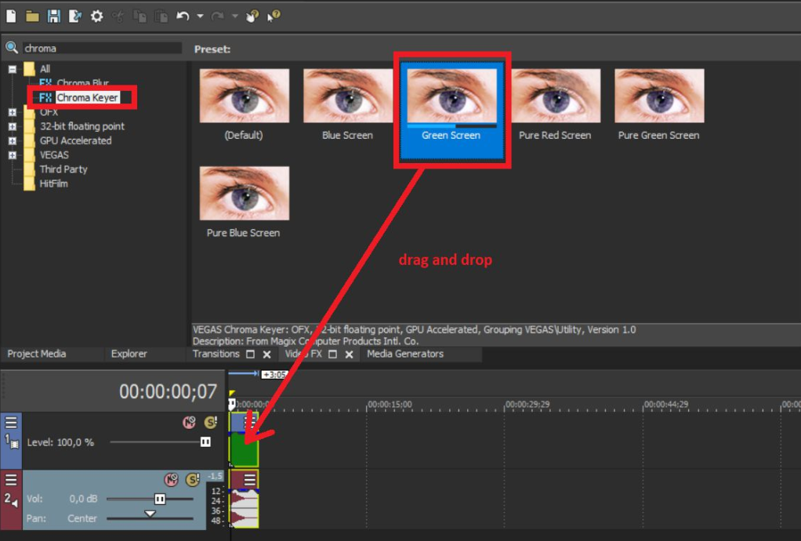Expand the GPU Accelerated folder
Screen dimensions: 801x541
click(x=13, y=140)
